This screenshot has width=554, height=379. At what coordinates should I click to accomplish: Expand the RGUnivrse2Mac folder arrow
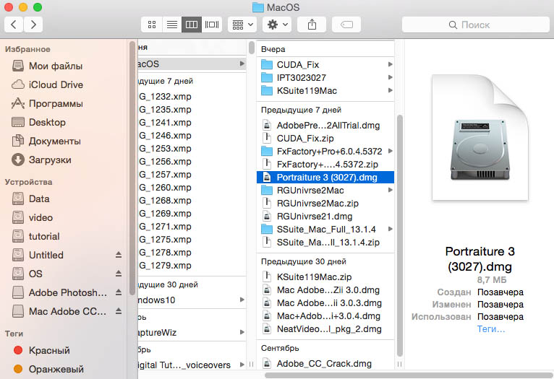(x=390, y=190)
